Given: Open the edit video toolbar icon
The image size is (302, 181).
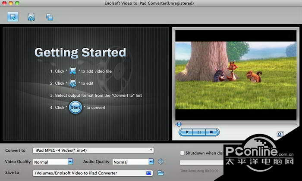Looking at the screenshot, I should point(31,17).
